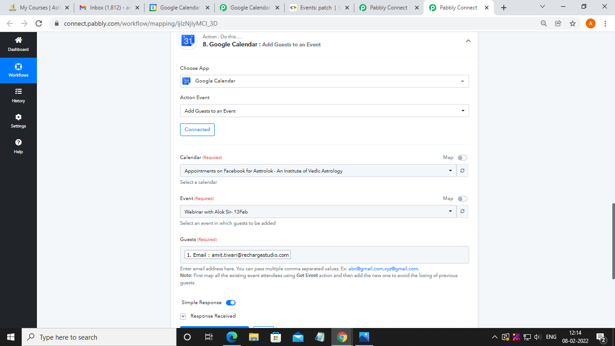
Task: Open the notification center icon
Action: tap(601, 337)
